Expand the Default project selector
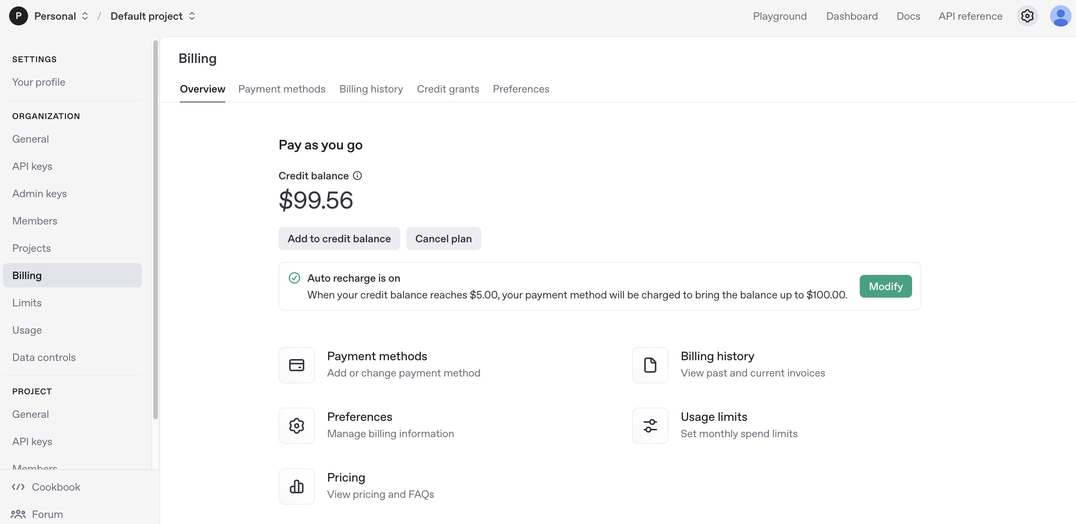This screenshot has height=524, width=1076. tap(153, 16)
